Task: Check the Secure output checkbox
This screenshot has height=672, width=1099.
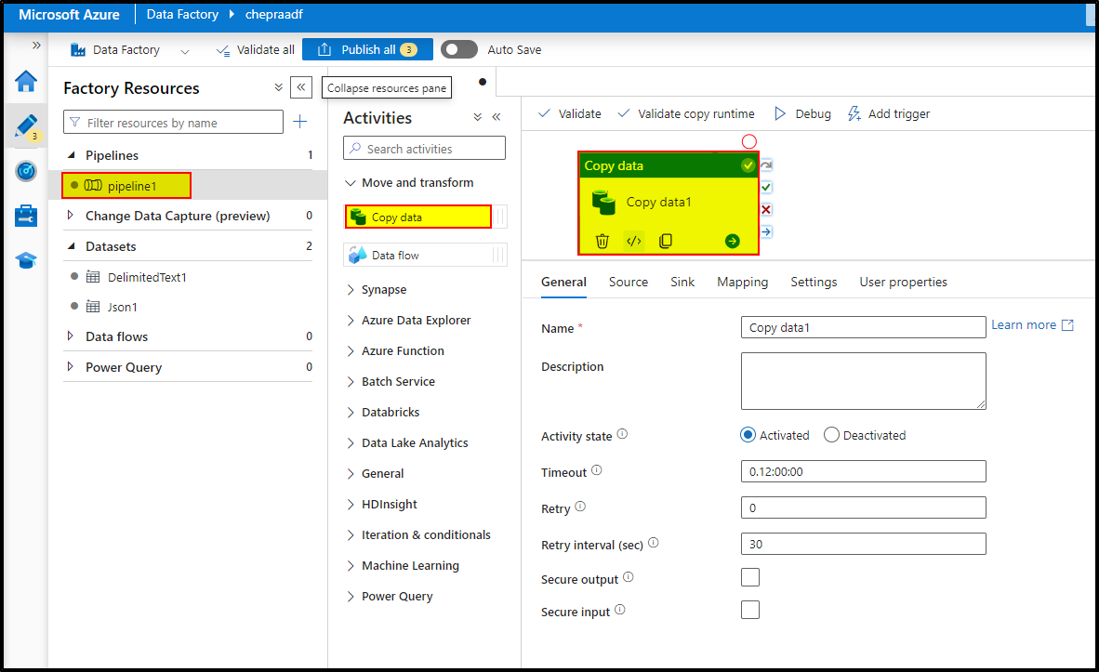Action: click(750, 577)
